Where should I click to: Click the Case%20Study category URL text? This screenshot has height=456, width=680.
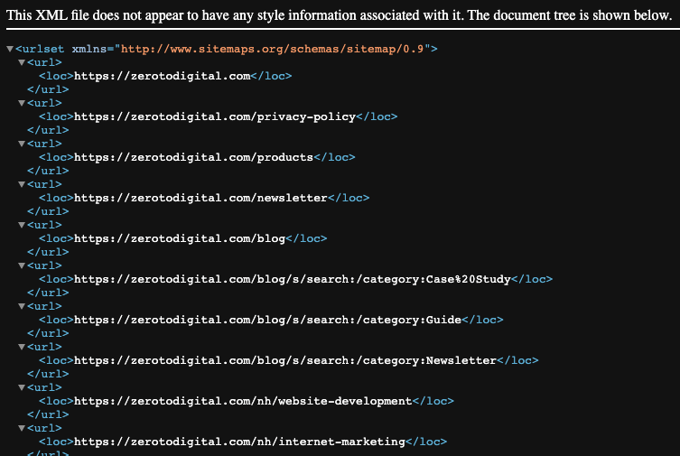coord(292,279)
